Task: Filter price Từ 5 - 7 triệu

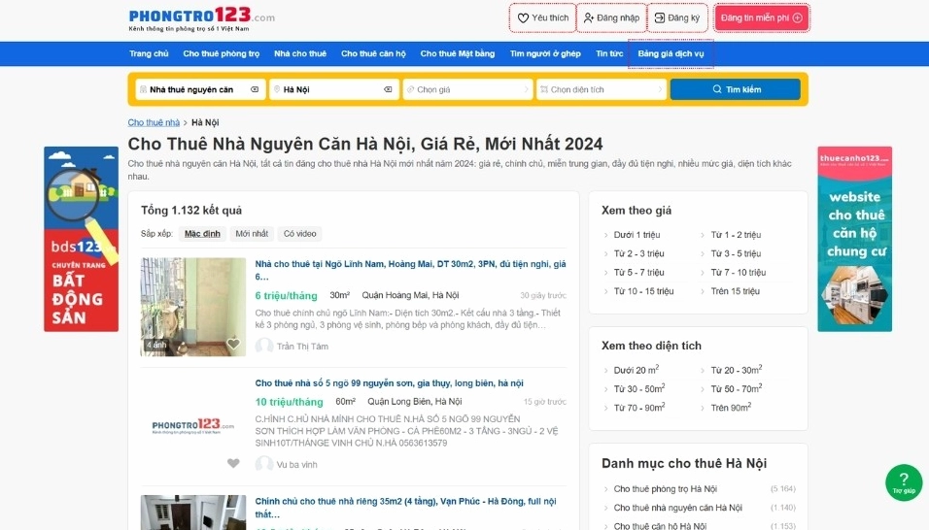Action: (x=638, y=273)
